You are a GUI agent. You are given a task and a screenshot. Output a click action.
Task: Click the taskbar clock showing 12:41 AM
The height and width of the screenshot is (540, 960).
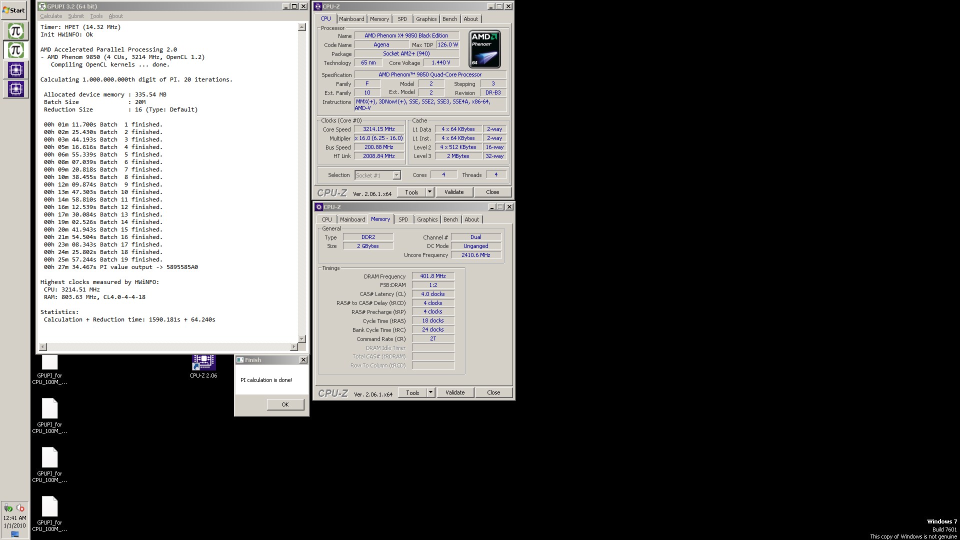tap(14, 518)
